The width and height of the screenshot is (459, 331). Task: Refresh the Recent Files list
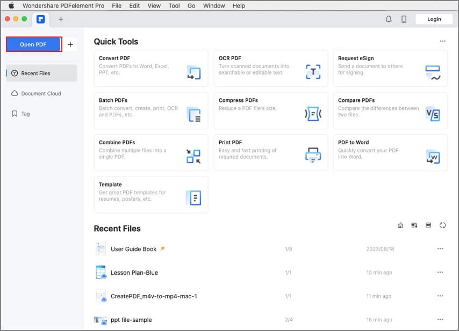click(442, 225)
